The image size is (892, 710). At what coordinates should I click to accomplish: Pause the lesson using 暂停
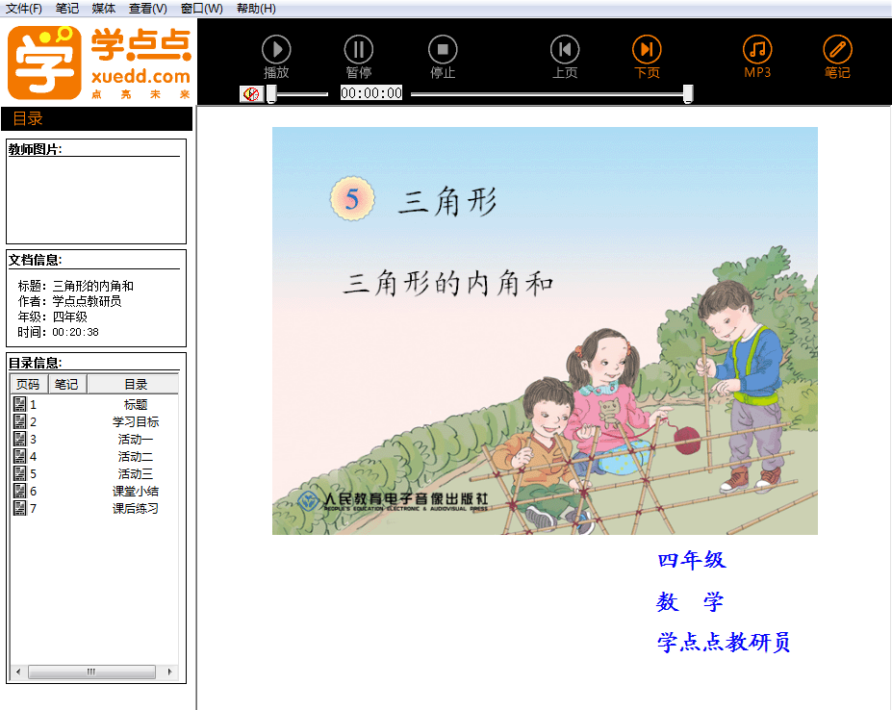(x=358, y=57)
